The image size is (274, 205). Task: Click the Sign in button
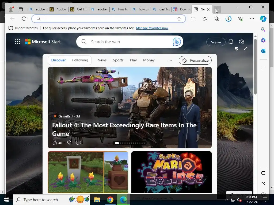tap(216, 42)
